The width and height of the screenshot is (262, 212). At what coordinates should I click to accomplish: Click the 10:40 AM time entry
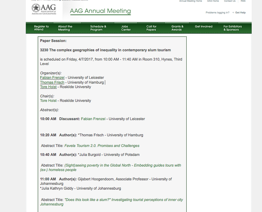[48, 155]
